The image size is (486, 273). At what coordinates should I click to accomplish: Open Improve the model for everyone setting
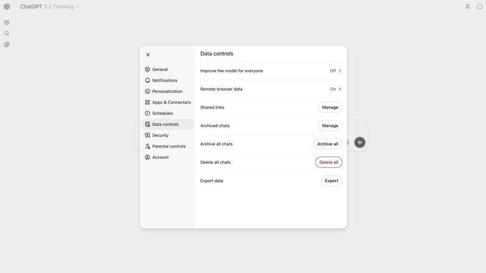click(x=336, y=71)
